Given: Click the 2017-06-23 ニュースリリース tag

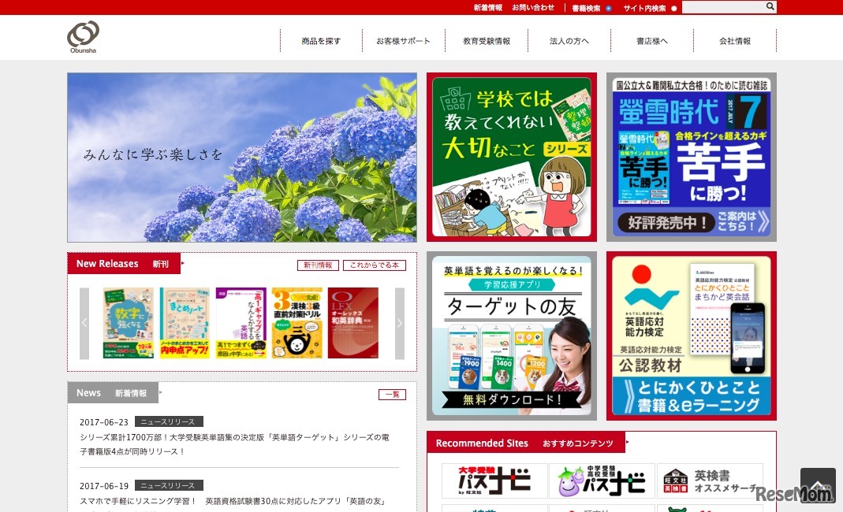Looking at the screenshot, I should (x=169, y=421).
